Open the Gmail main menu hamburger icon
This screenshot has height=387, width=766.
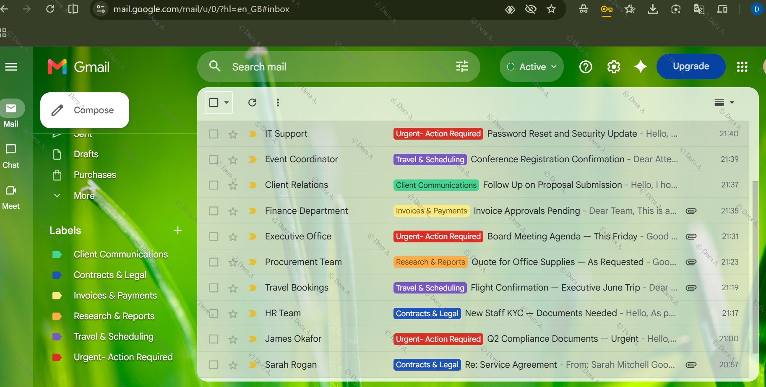point(11,67)
